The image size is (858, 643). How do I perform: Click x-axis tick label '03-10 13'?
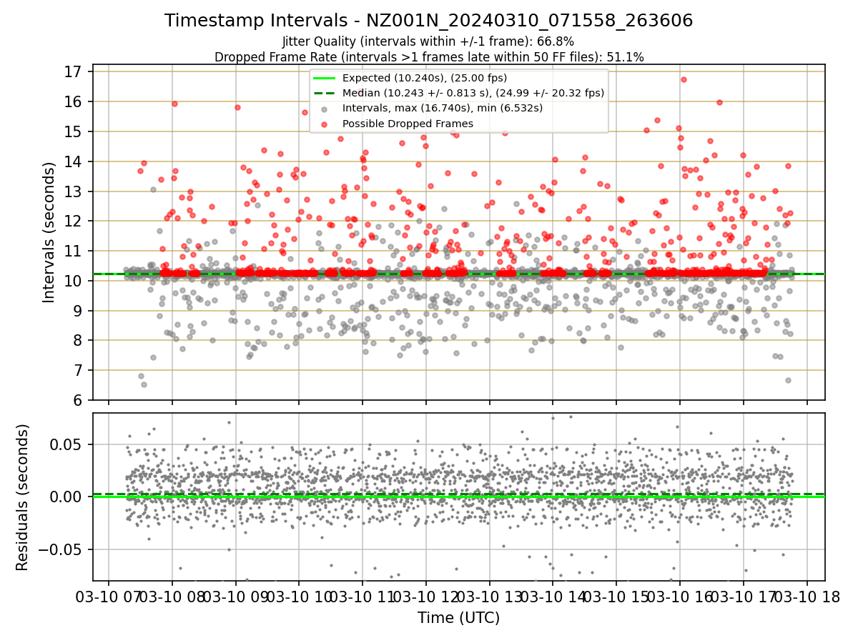pyautogui.click(x=490, y=597)
